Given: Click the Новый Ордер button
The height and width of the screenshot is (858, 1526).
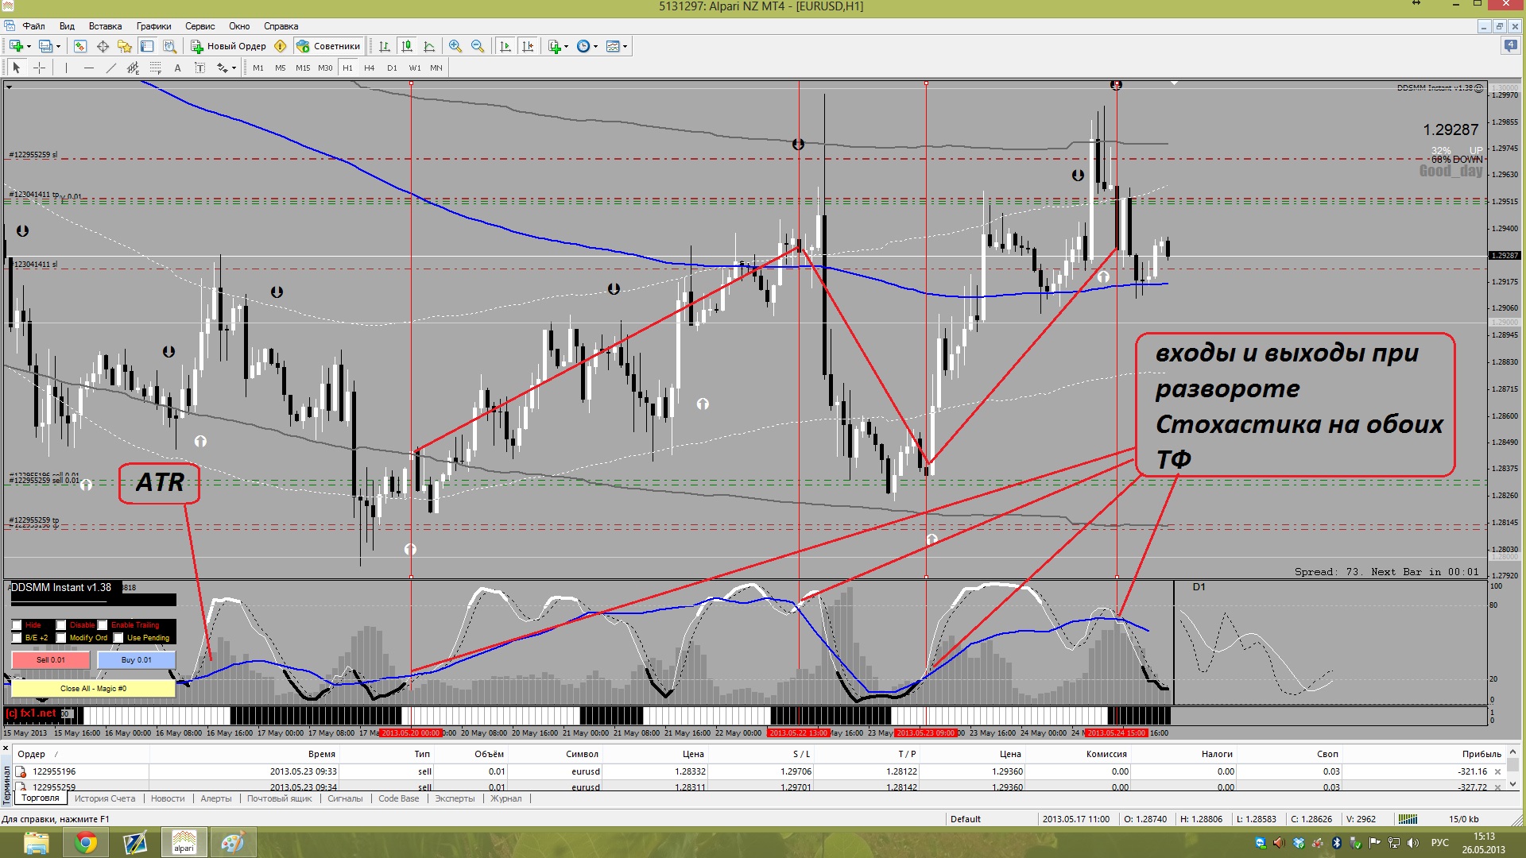Looking at the screenshot, I should 229,46.
